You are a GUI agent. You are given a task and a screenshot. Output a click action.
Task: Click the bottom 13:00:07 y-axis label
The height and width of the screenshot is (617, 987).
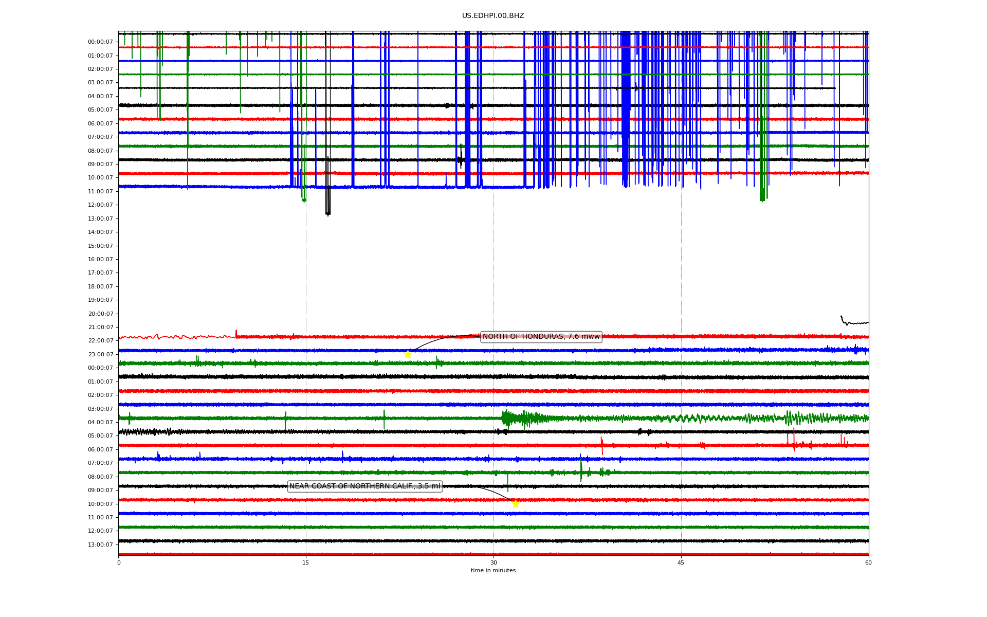pyautogui.click(x=100, y=545)
